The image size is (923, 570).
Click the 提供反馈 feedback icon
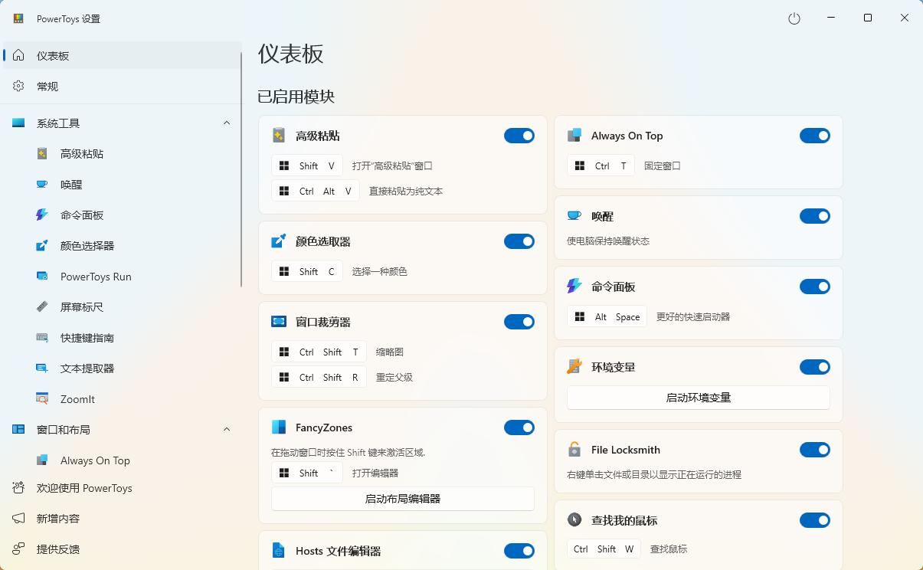click(18, 549)
